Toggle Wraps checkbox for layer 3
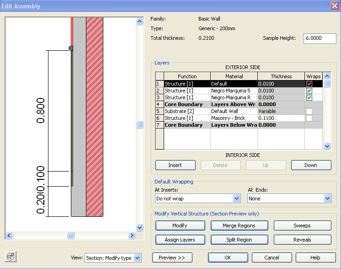This screenshot has width=341, height=269. coord(309,97)
